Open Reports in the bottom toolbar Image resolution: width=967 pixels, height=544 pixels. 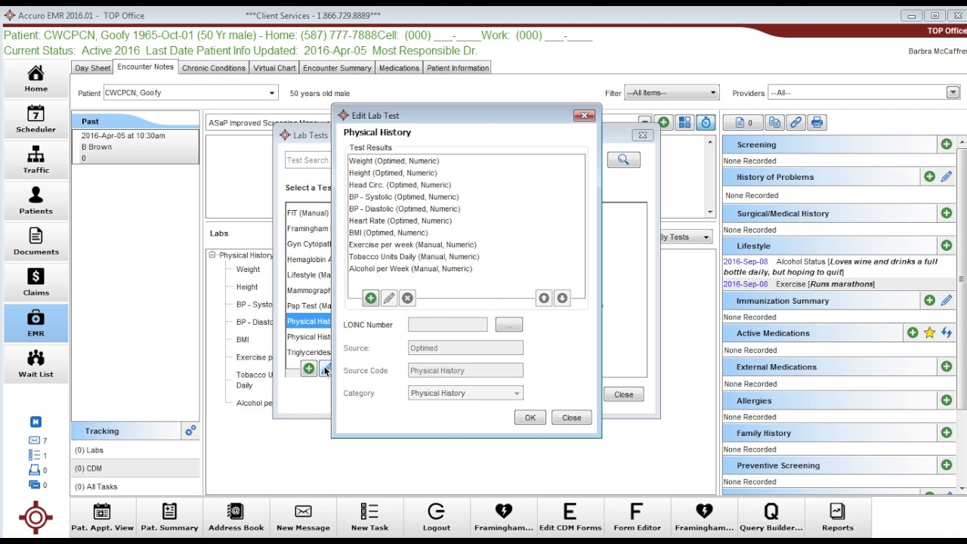[837, 518]
